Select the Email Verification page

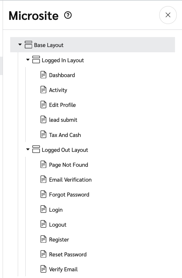point(70,180)
